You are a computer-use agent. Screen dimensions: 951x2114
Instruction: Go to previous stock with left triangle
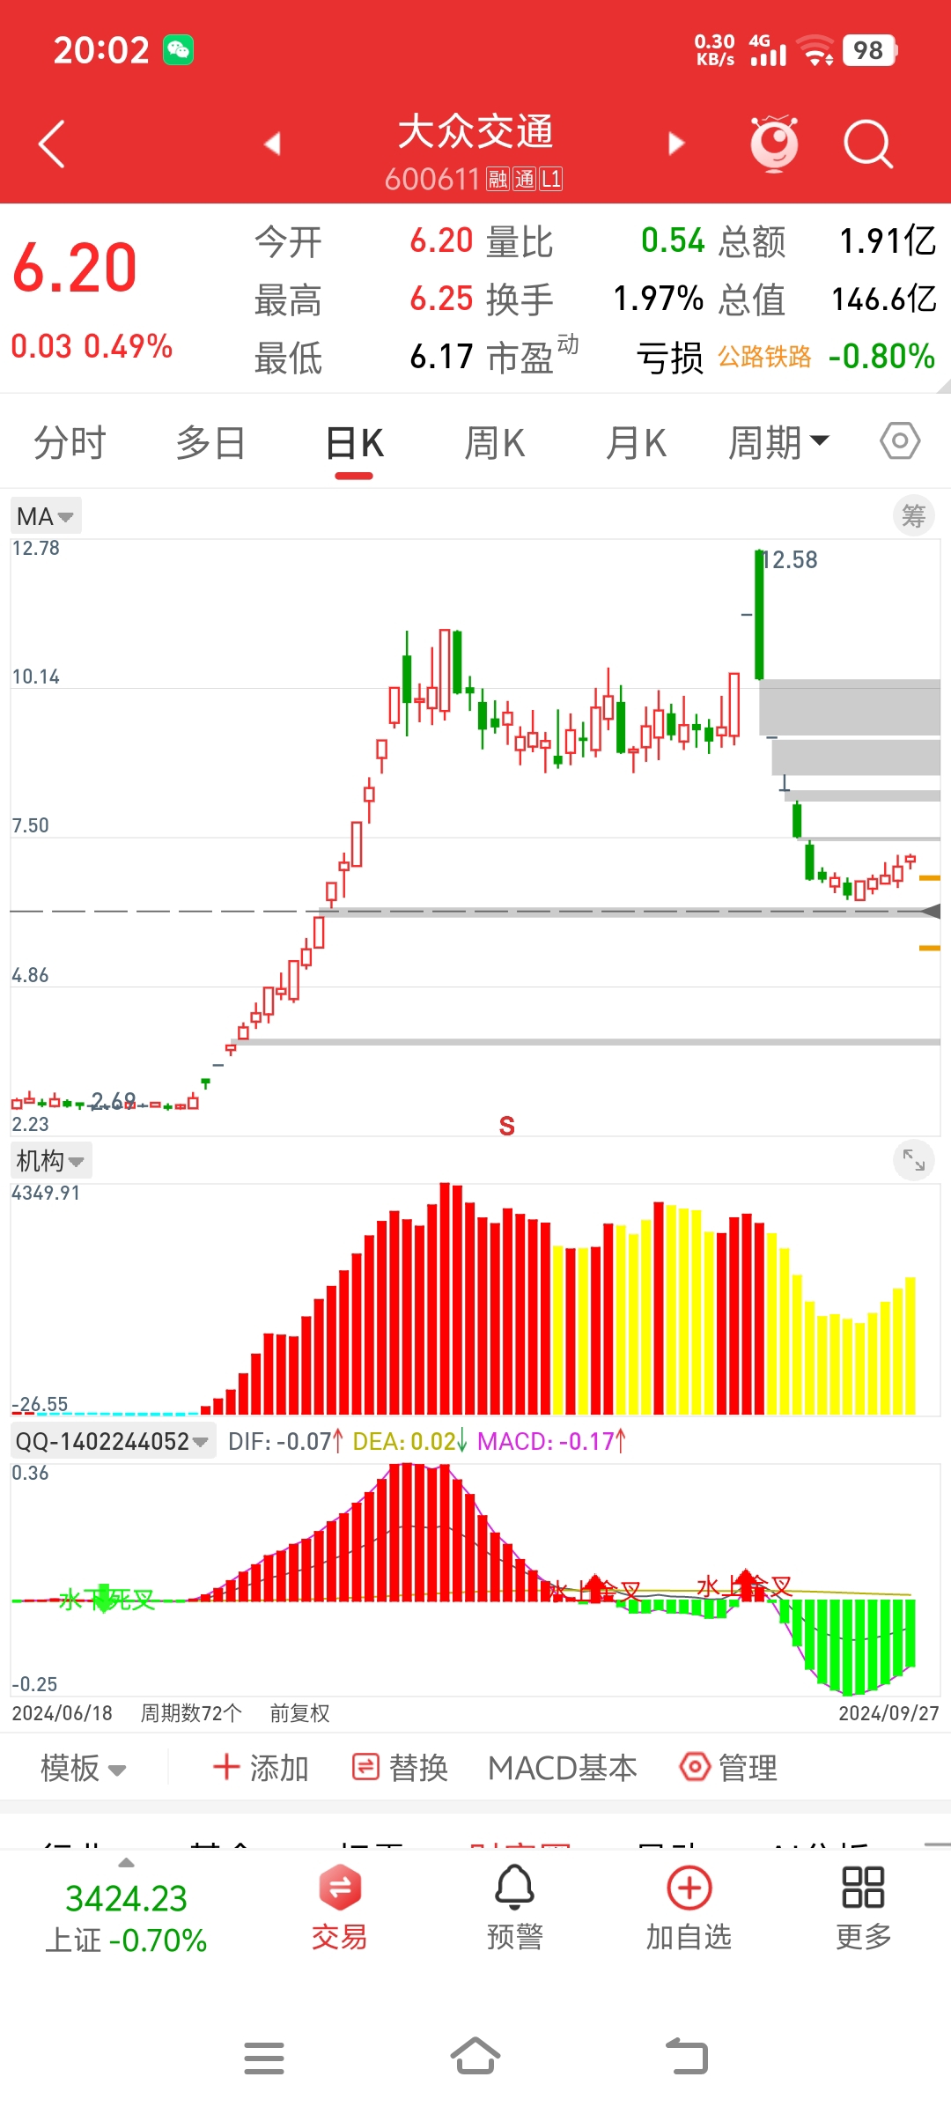coord(272,144)
